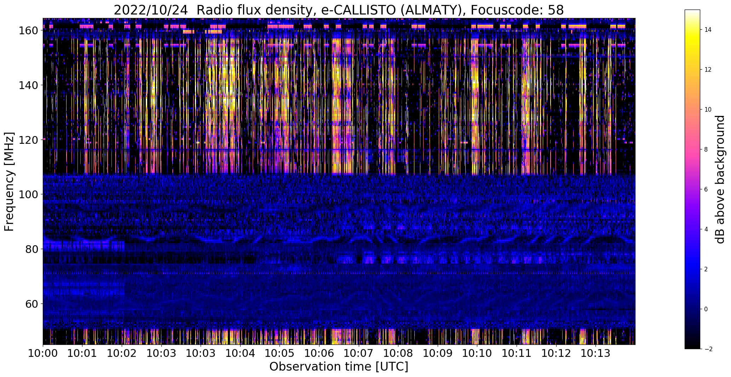The width and height of the screenshot is (731, 377).
Task: Pick the colorbar tick value 2
Action: coord(706,269)
